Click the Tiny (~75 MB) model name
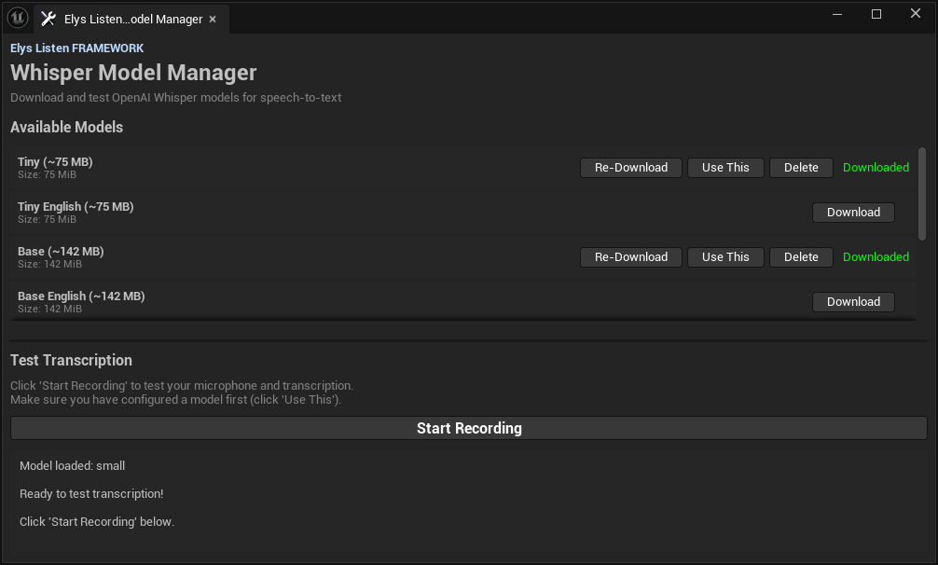The height and width of the screenshot is (565, 938). coord(55,162)
